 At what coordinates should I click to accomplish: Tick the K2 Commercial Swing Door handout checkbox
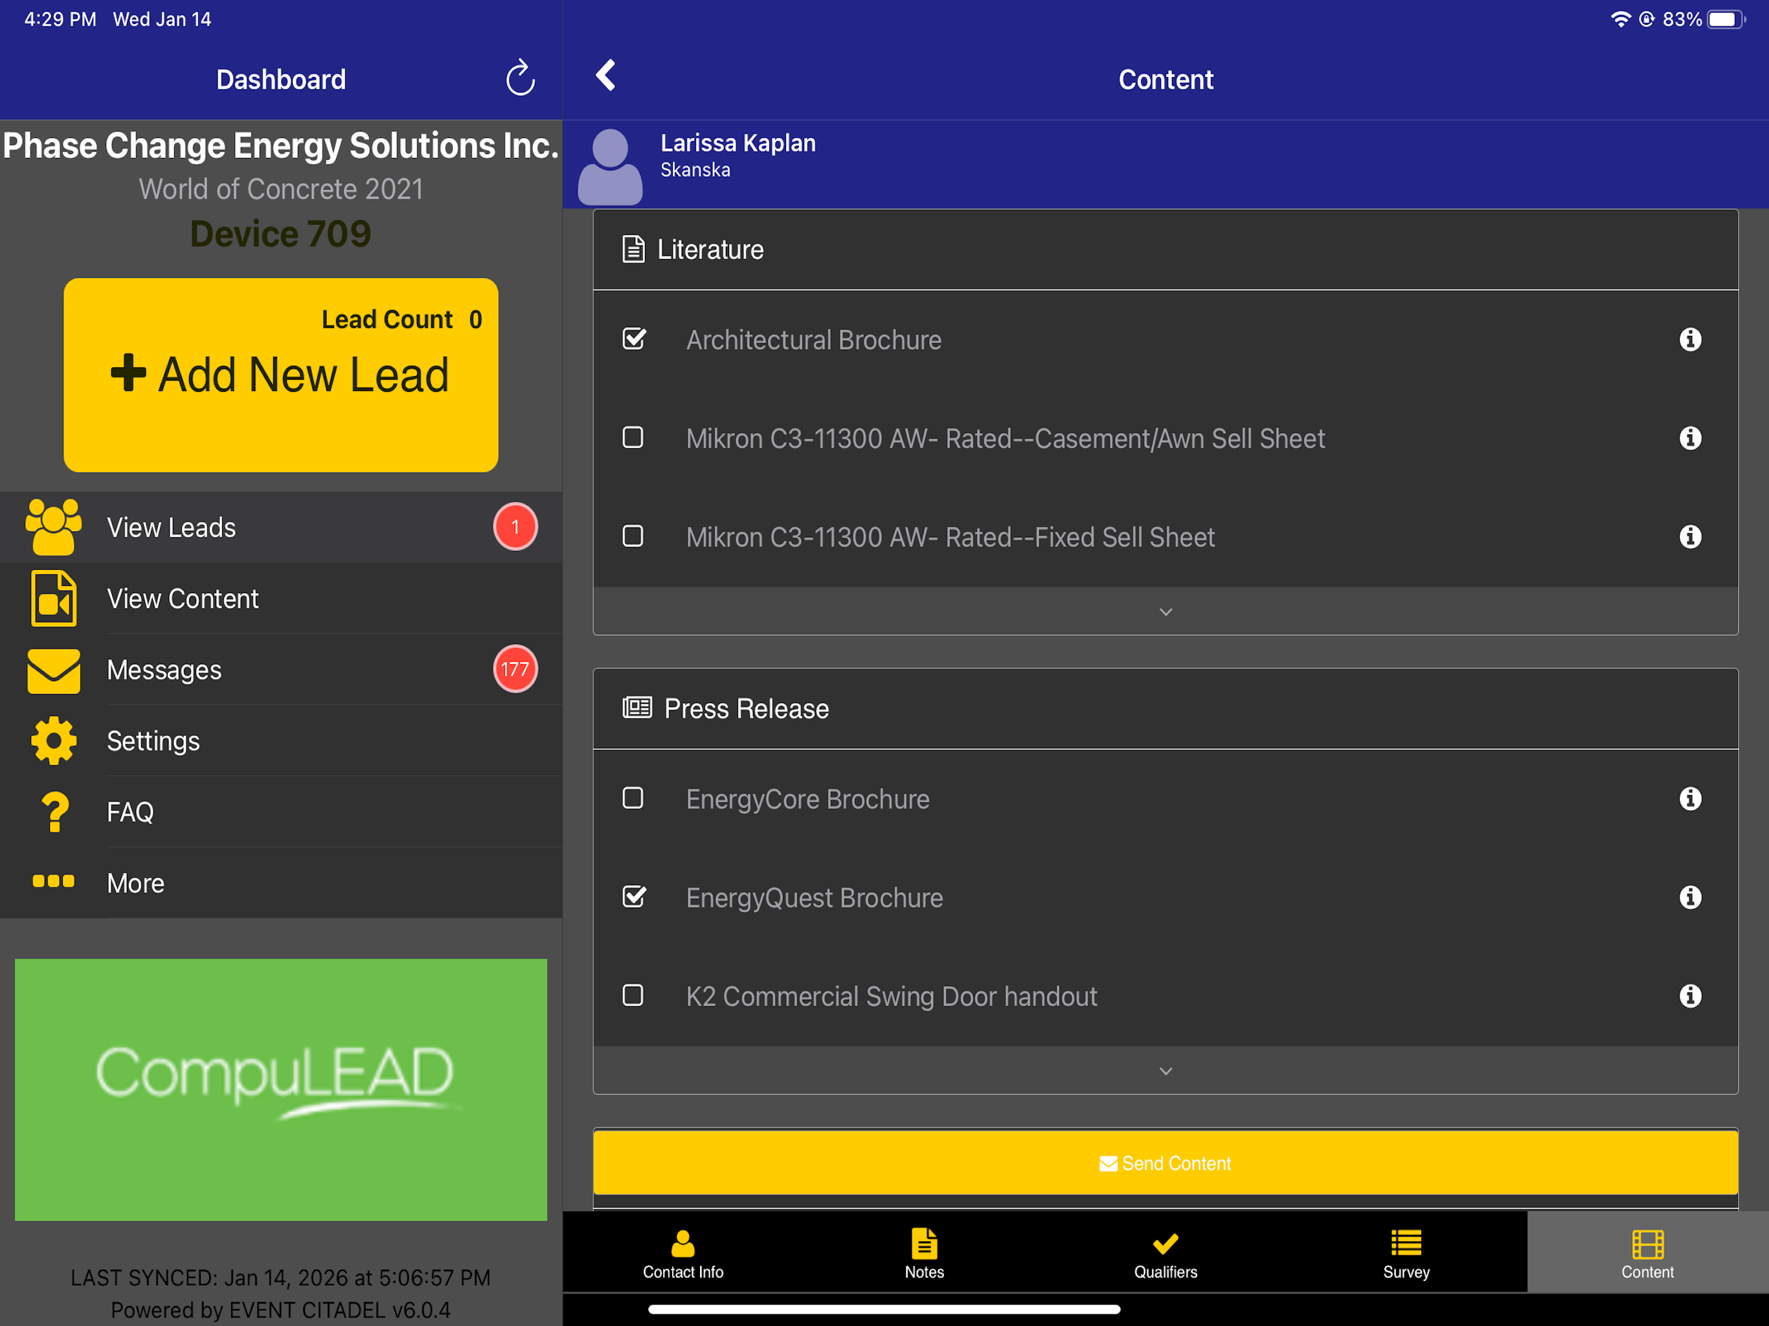pyautogui.click(x=633, y=995)
